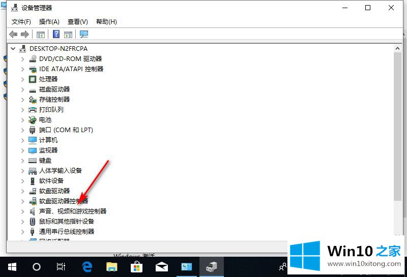
Task: Open File Explorer from the taskbar
Action: [112, 267]
